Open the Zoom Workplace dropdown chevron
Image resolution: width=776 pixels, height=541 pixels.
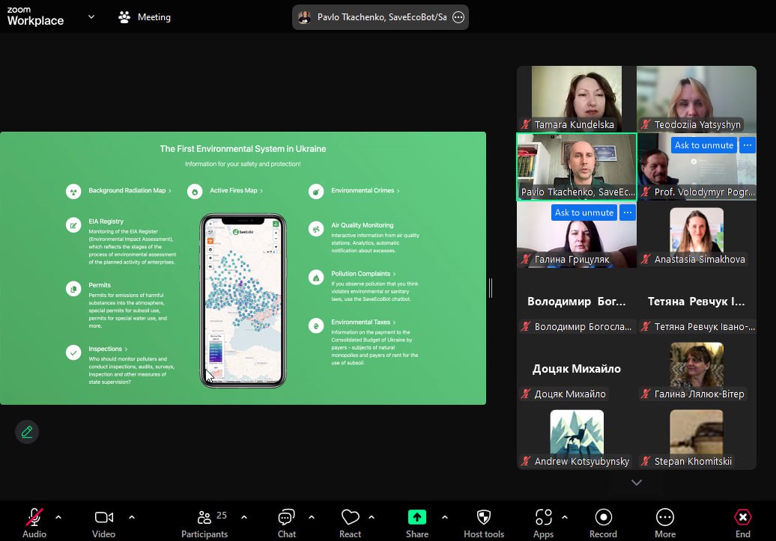click(x=91, y=16)
